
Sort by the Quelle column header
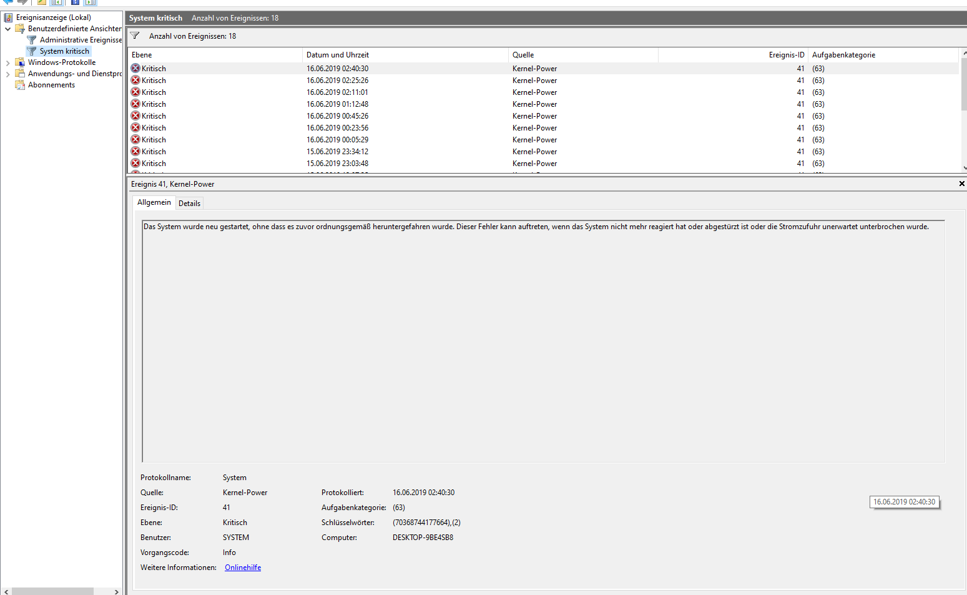point(583,55)
